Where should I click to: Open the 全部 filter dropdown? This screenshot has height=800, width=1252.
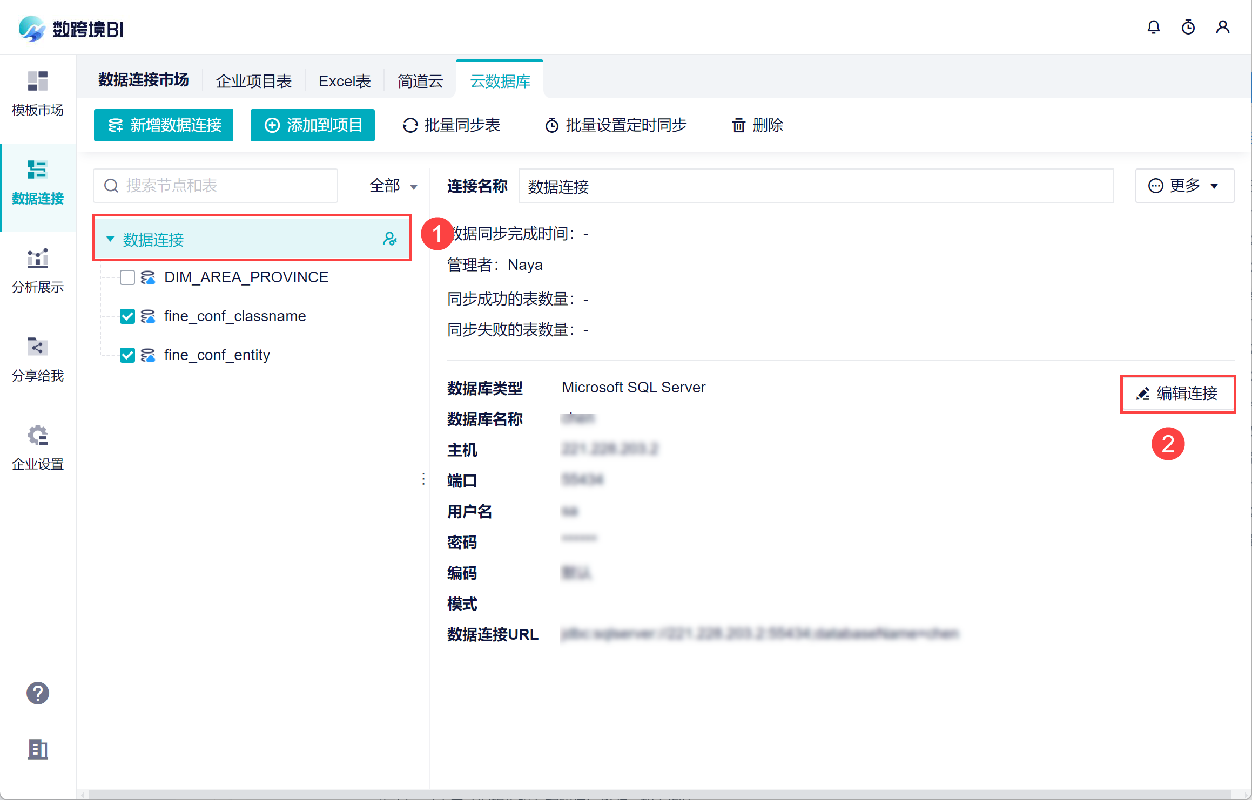(x=393, y=186)
